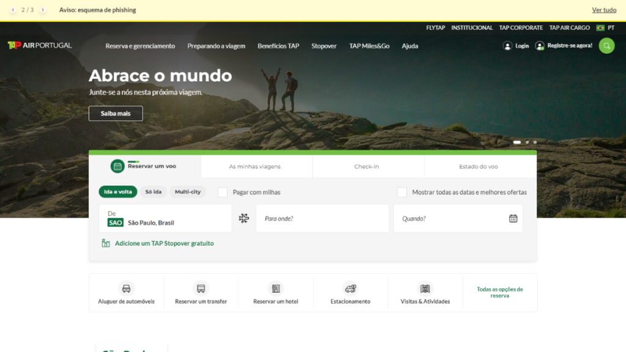The height and width of the screenshot is (352, 626).
Task: Click the transfer bus icon
Action: point(201,288)
